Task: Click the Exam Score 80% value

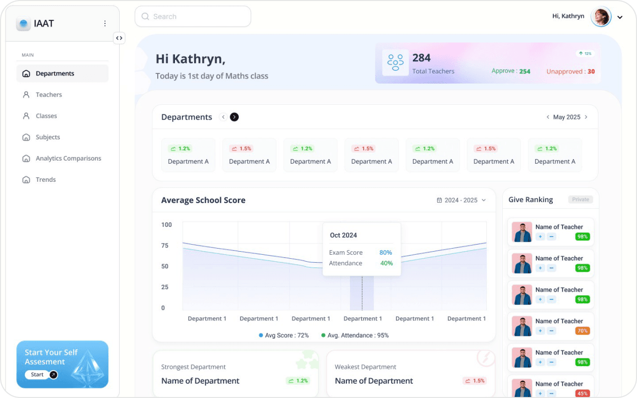Action: point(385,253)
